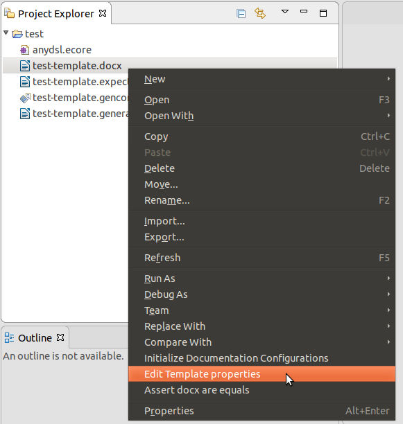Select test-template.docx in the tree
This screenshot has height=424, width=403.
[x=77, y=66]
